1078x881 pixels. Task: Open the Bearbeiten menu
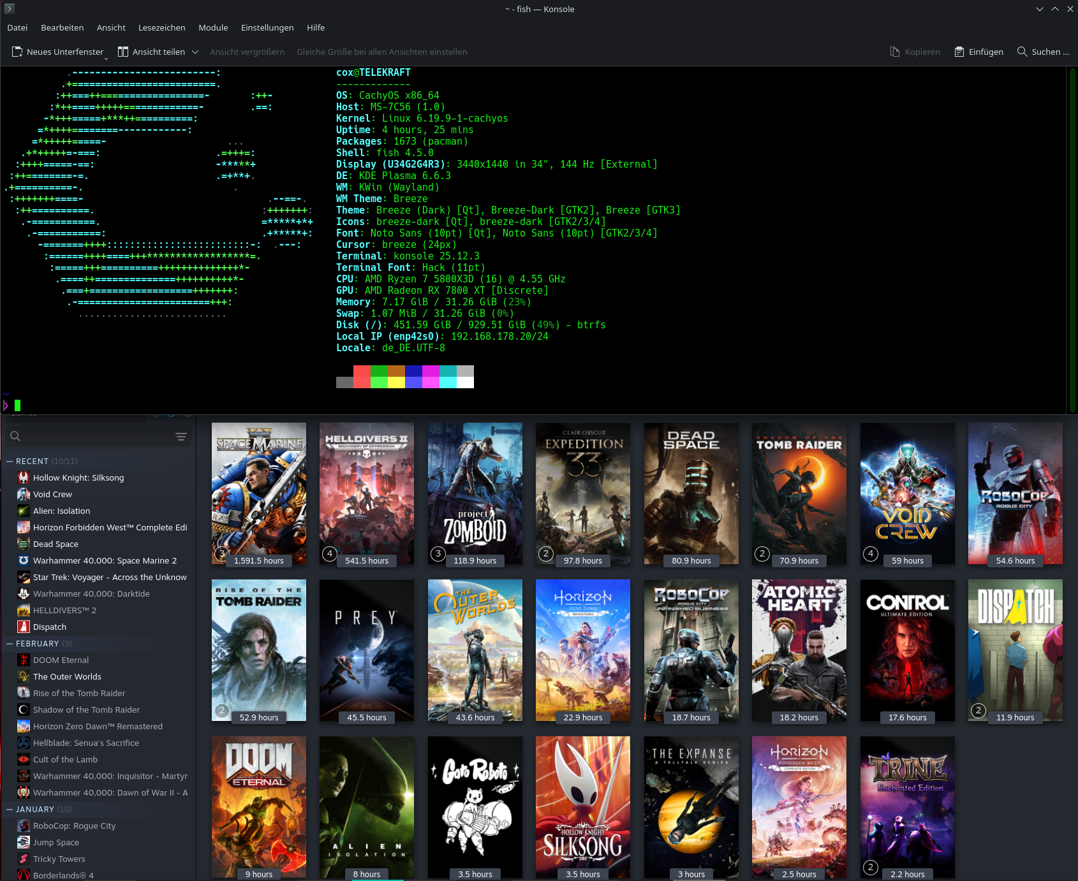[62, 27]
